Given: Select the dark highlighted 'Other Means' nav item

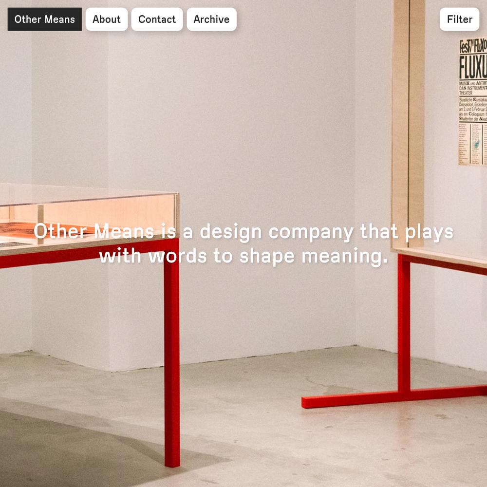Looking at the screenshot, I should point(44,19).
